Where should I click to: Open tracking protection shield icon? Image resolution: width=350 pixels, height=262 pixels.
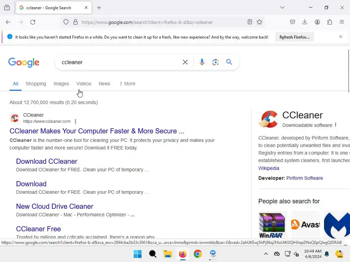[x=66, y=22]
